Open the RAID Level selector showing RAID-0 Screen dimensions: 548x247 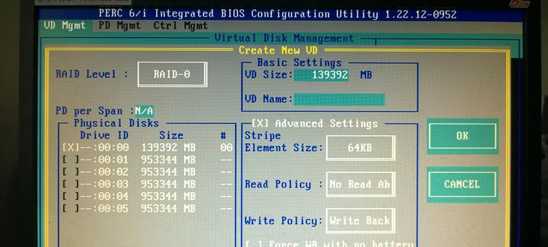coord(172,74)
